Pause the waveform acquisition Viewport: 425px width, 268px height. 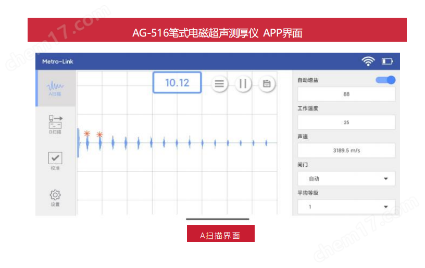243,83
